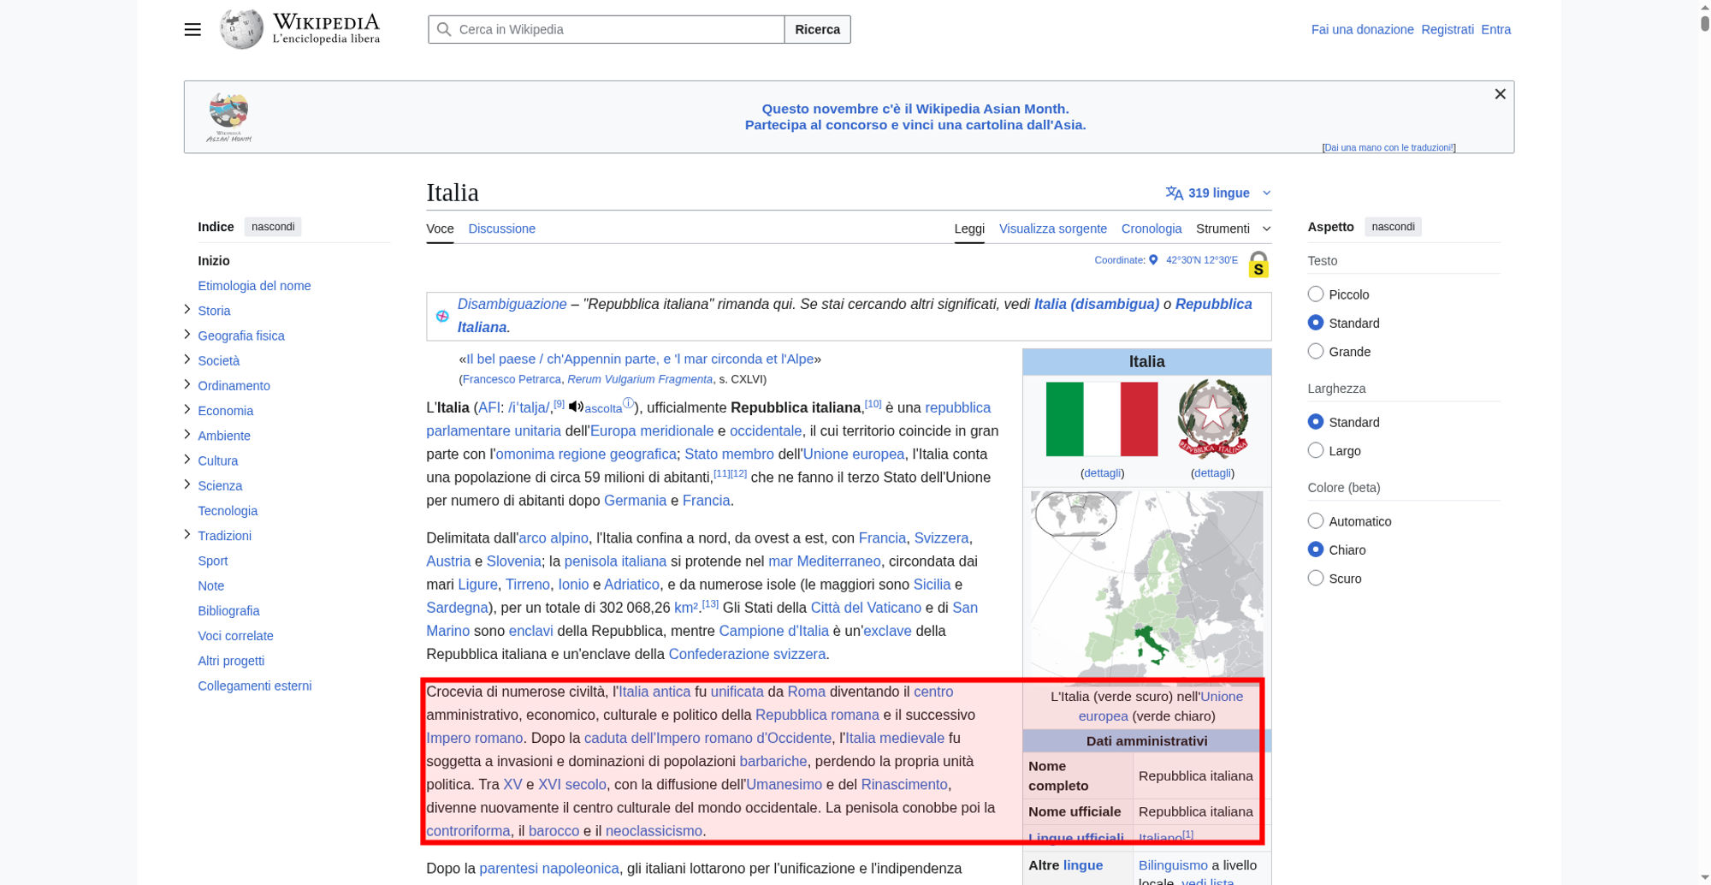
Task: Select Largo width option
Action: click(x=1316, y=451)
